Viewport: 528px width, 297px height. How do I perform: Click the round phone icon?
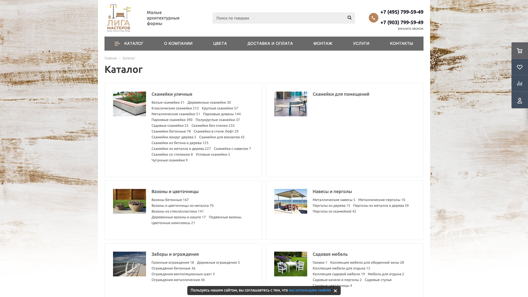click(373, 18)
